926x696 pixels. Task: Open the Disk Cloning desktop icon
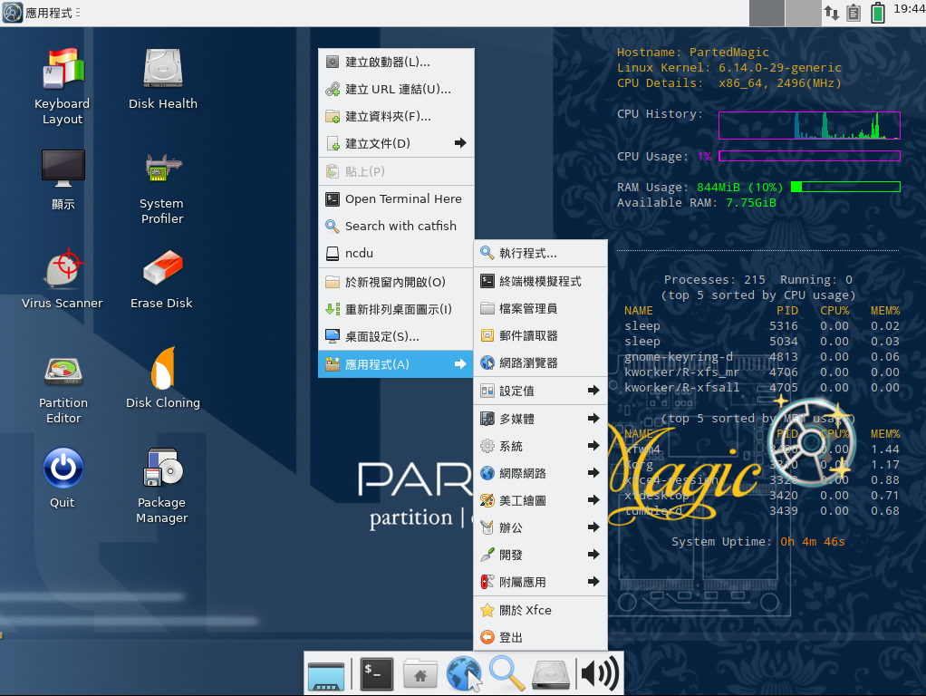(x=163, y=378)
